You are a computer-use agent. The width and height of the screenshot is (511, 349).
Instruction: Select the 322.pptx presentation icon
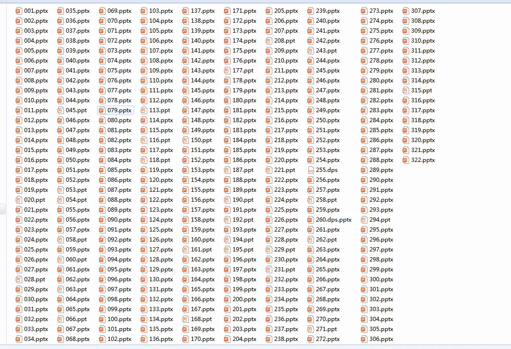click(406, 160)
